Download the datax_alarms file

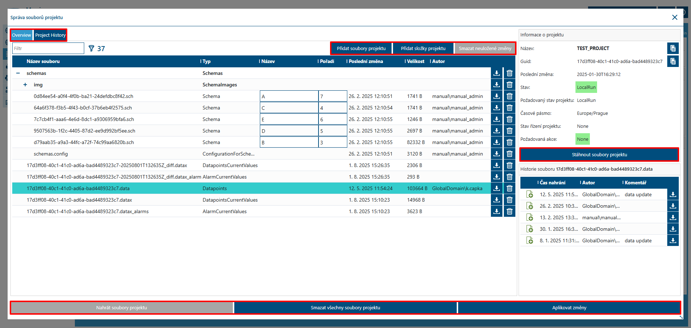[497, 211]
